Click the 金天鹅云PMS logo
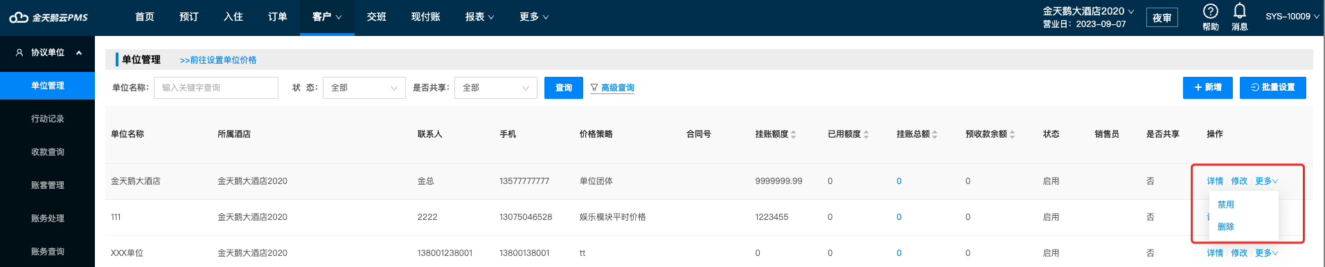 pos(48,17)
